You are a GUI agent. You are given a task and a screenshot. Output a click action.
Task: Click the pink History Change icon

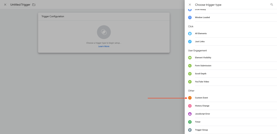(190, 106)
